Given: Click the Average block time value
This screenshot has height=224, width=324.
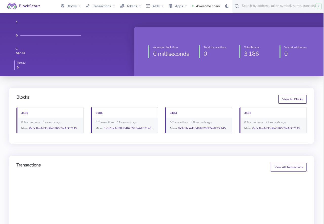Looking at the screenshot, I should pos(171,54).
